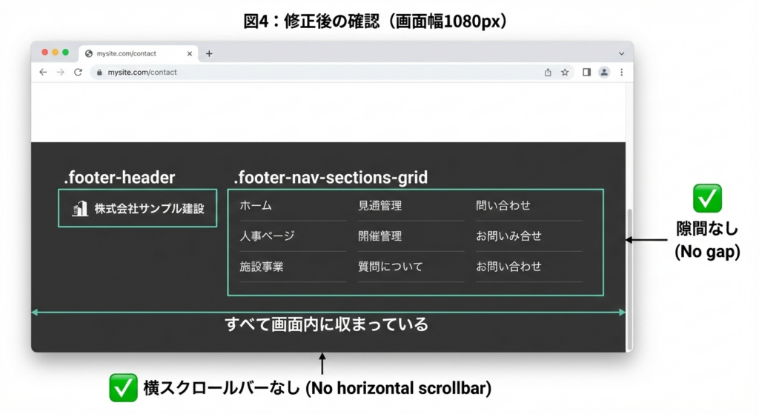Open a new tab with the plus button
Screen dimensions: 759x414
point(209,53)
